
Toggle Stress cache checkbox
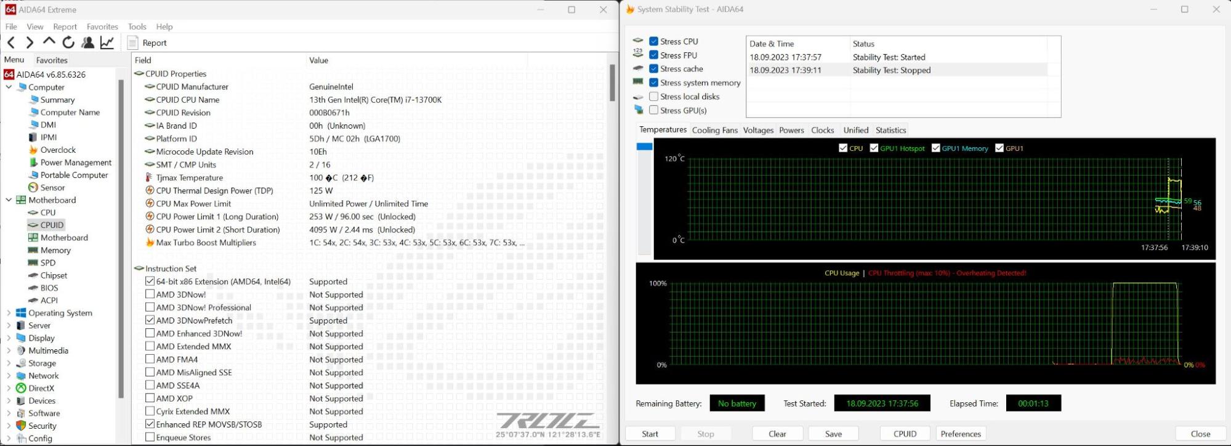click(653, 68)
